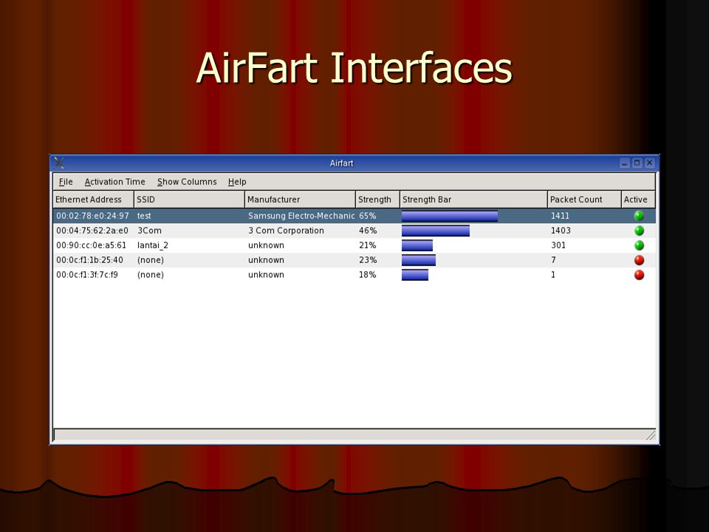Click red inactive indicator for 00:0c:f1:3f:7c:f9
This screenshot has height=532, width=709.
click(639, 275)
